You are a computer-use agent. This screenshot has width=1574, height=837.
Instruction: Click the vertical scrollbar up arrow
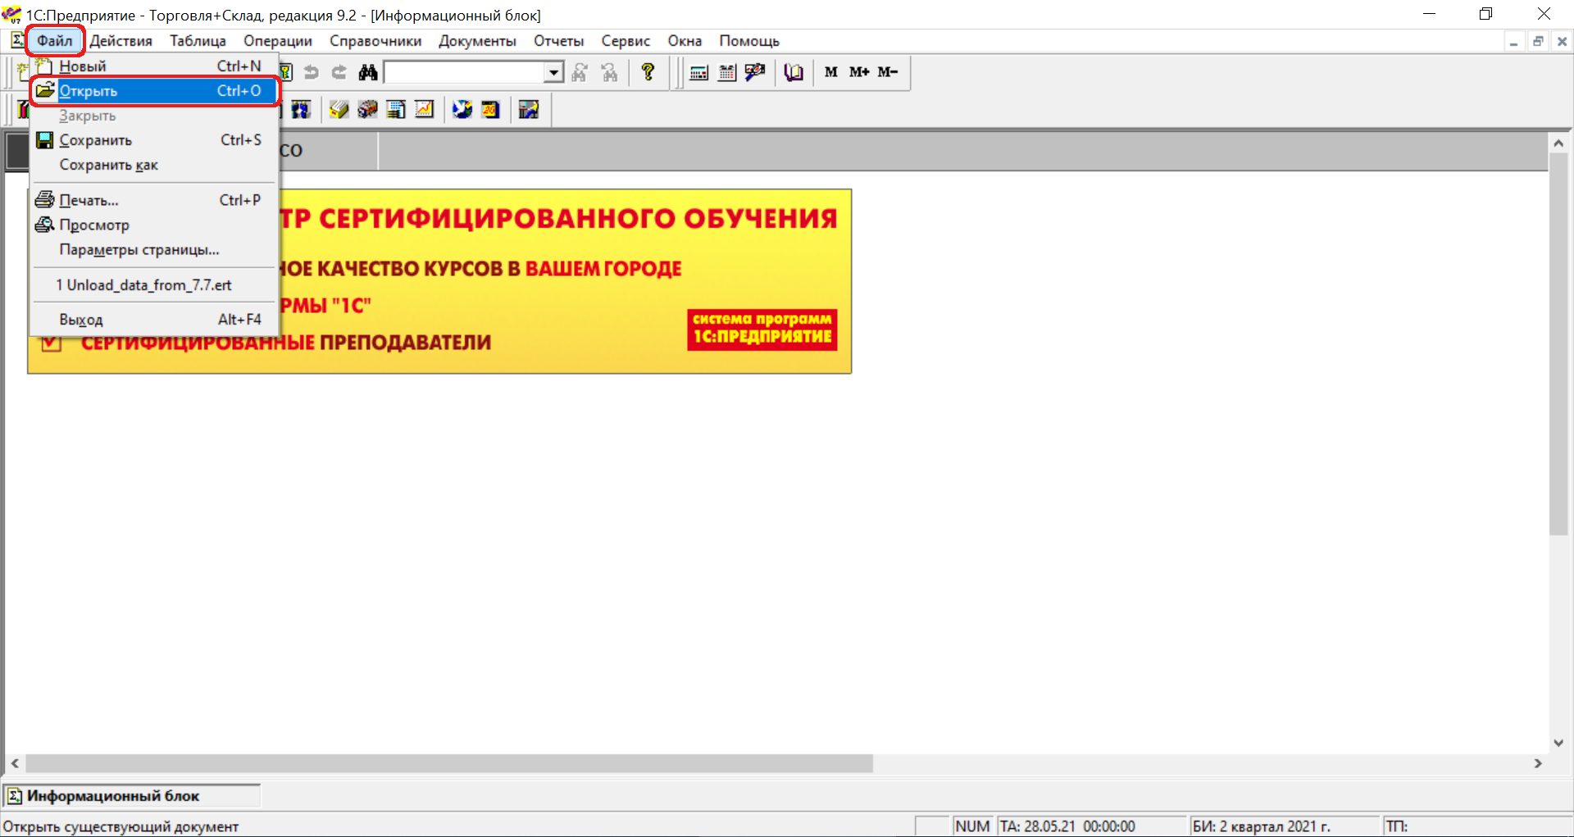tap(1558, 143)
